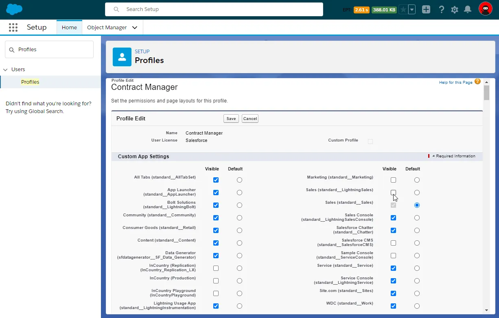Image resolution: width=499 pixels, height=318 pixels.
Task: Open the Setup gear icon
Action: point(455,9)
